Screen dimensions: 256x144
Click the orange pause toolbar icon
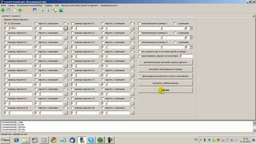coord(28,10)
